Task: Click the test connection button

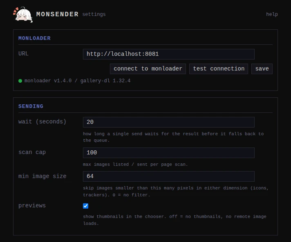Action: [x=219, y=68]
